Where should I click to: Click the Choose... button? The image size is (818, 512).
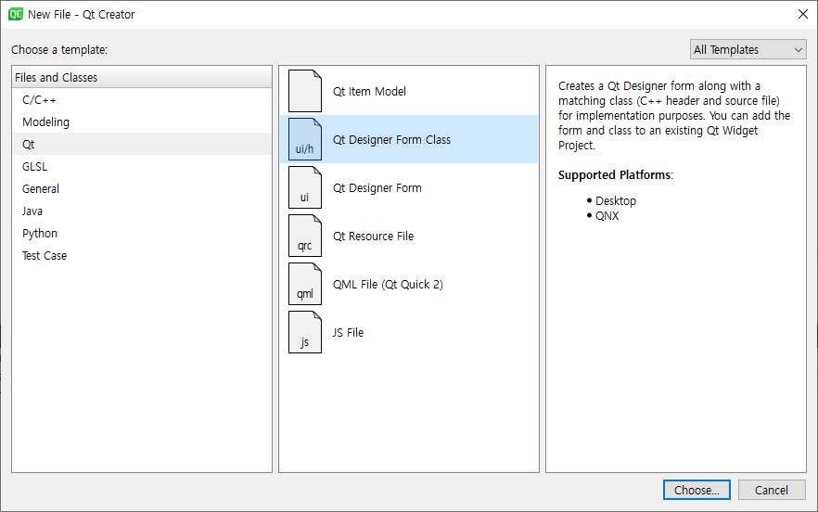tap(697, 490)
